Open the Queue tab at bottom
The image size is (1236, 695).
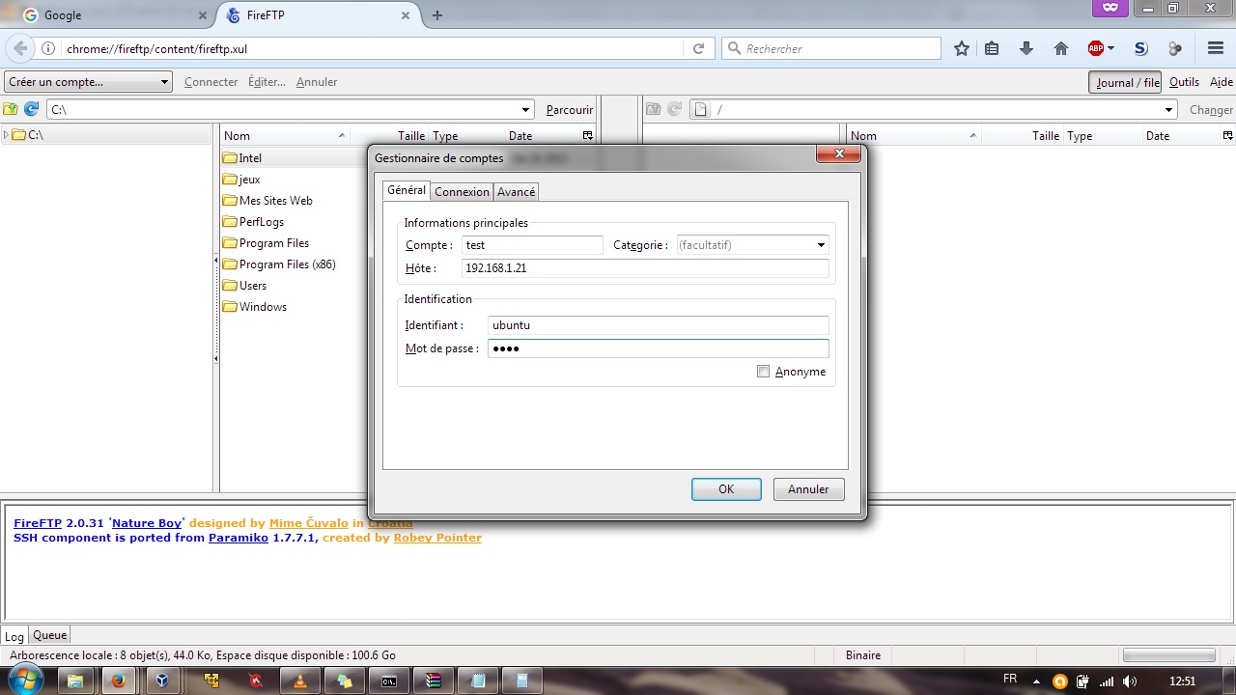click(50, 635)
